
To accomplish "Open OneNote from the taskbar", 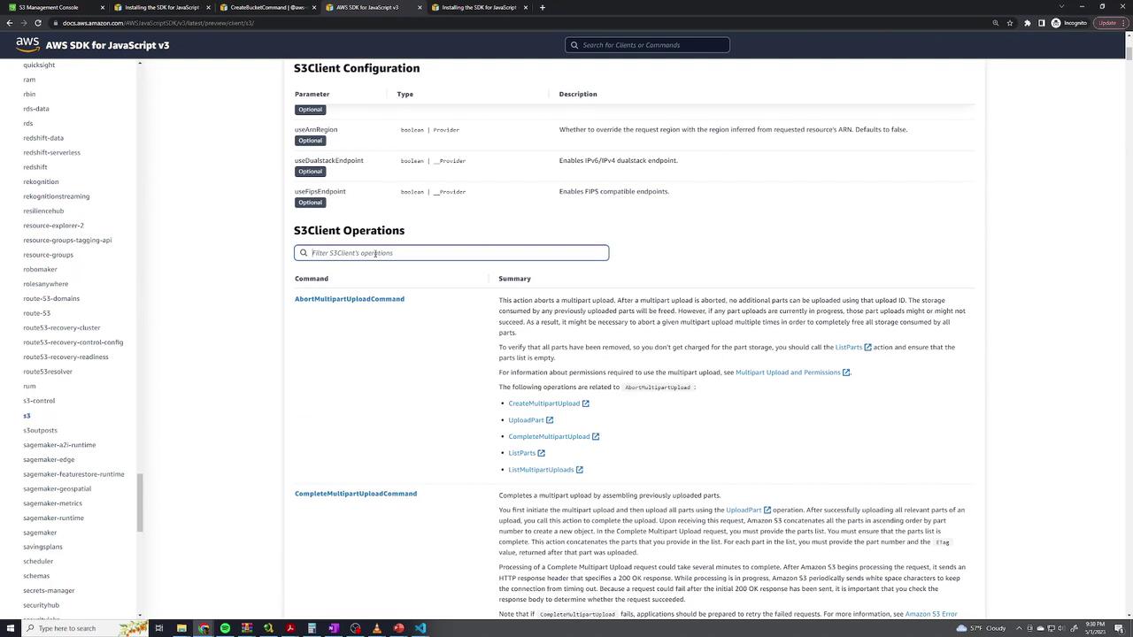I will [x=334, y=628].
